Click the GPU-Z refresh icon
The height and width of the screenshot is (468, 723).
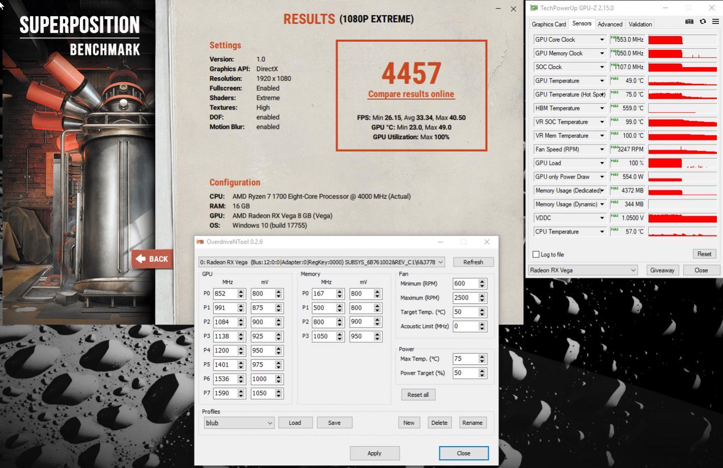703,21
